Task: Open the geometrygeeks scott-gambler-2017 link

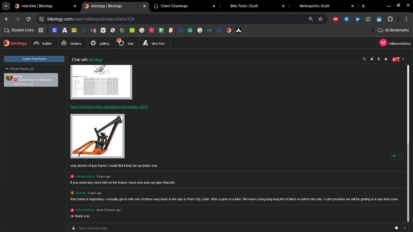Action: coord(109,107)
